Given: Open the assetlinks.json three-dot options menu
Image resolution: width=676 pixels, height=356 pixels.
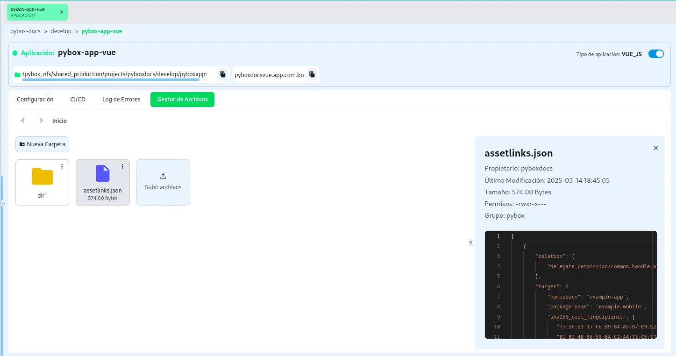Looking at the screenshot, I should [122, 166].
